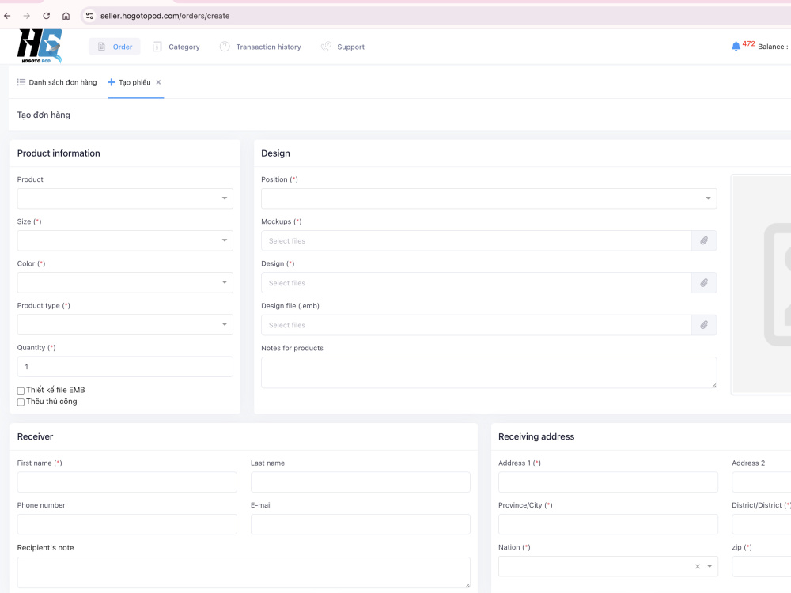Click the Mockups paperclip attach icon
The image size is (791, 593).
click(704, 240)
